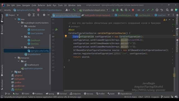
Task: Switch to SpringSecurityConfig.java tab
Action: (66, 15)
